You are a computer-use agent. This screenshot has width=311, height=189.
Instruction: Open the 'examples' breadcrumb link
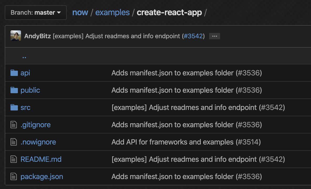(x=112, y=13)
